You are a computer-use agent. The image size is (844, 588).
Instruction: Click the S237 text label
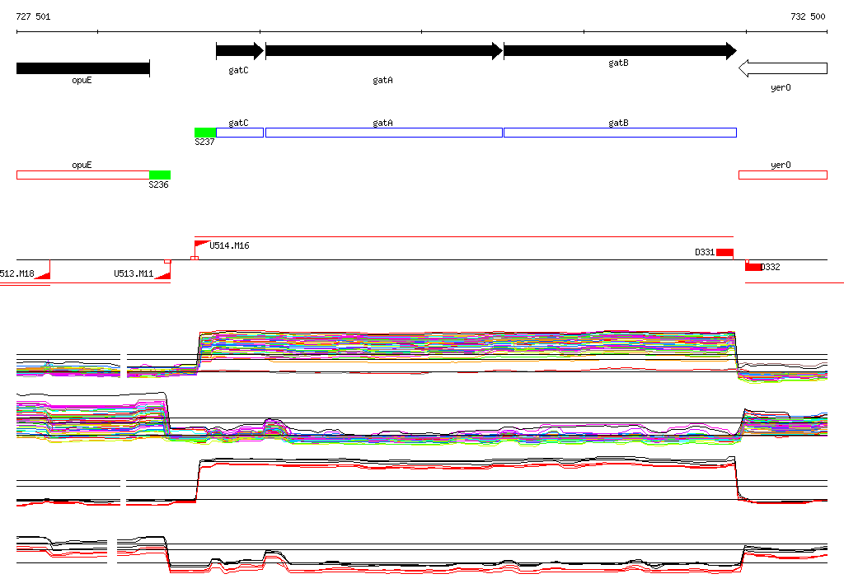(x=204, y=142)
